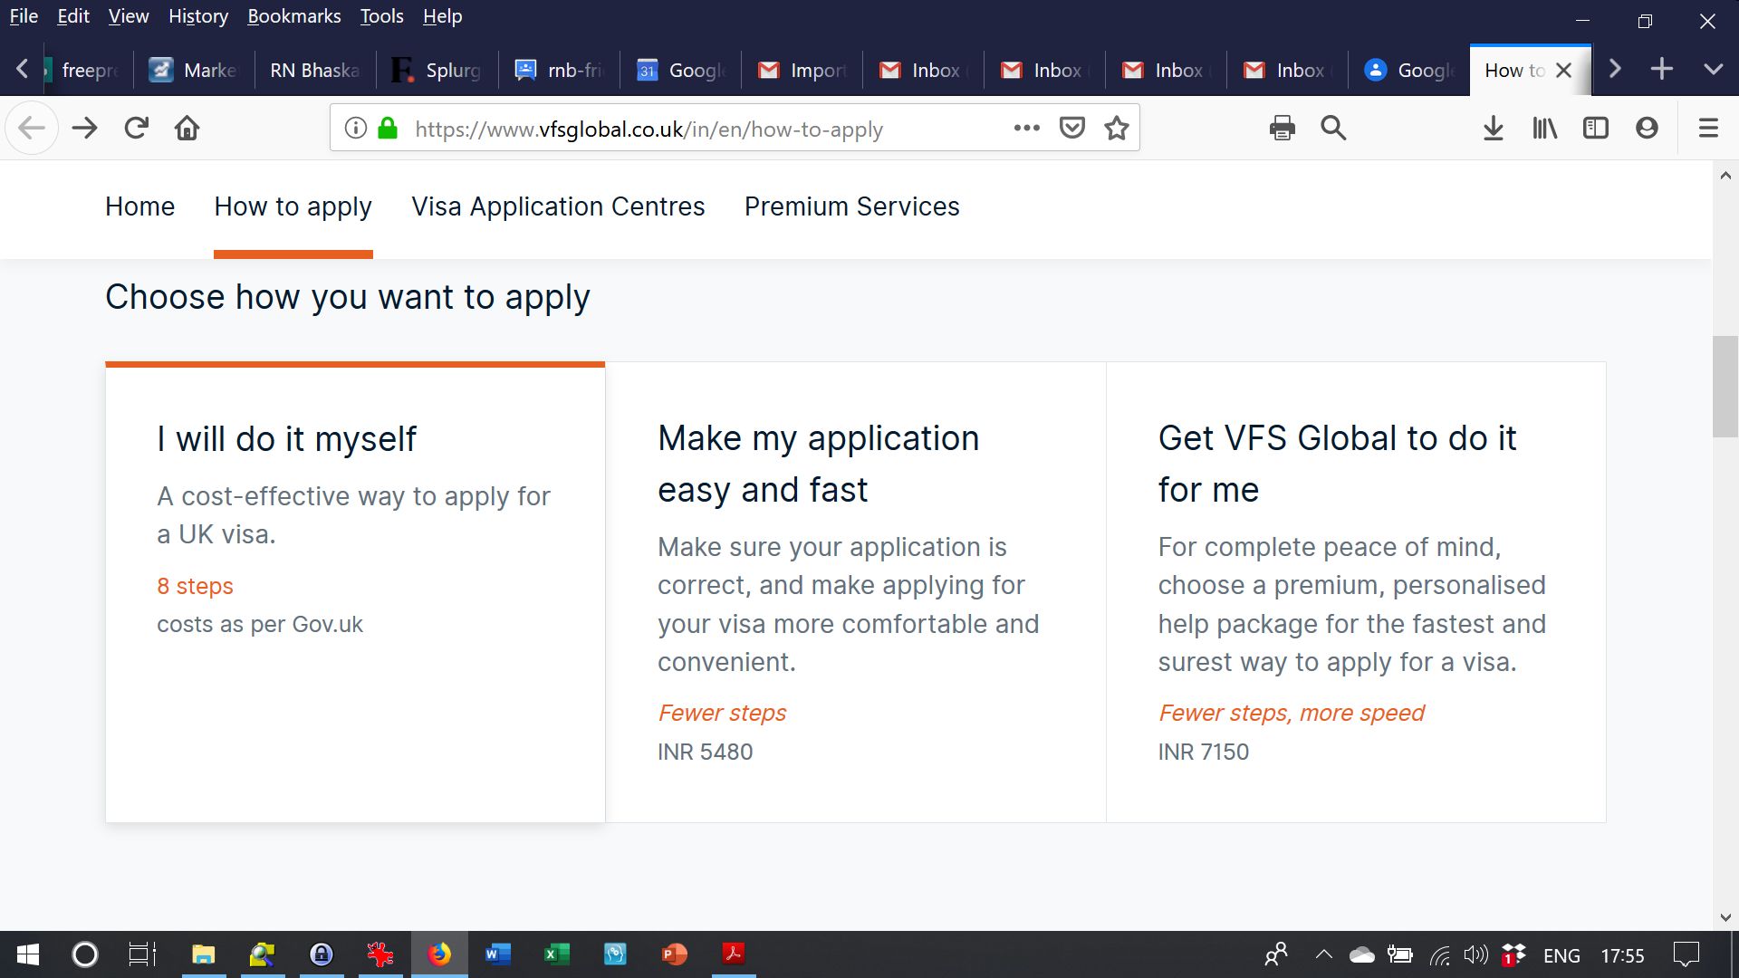Open the History menu

coord(197,16)
